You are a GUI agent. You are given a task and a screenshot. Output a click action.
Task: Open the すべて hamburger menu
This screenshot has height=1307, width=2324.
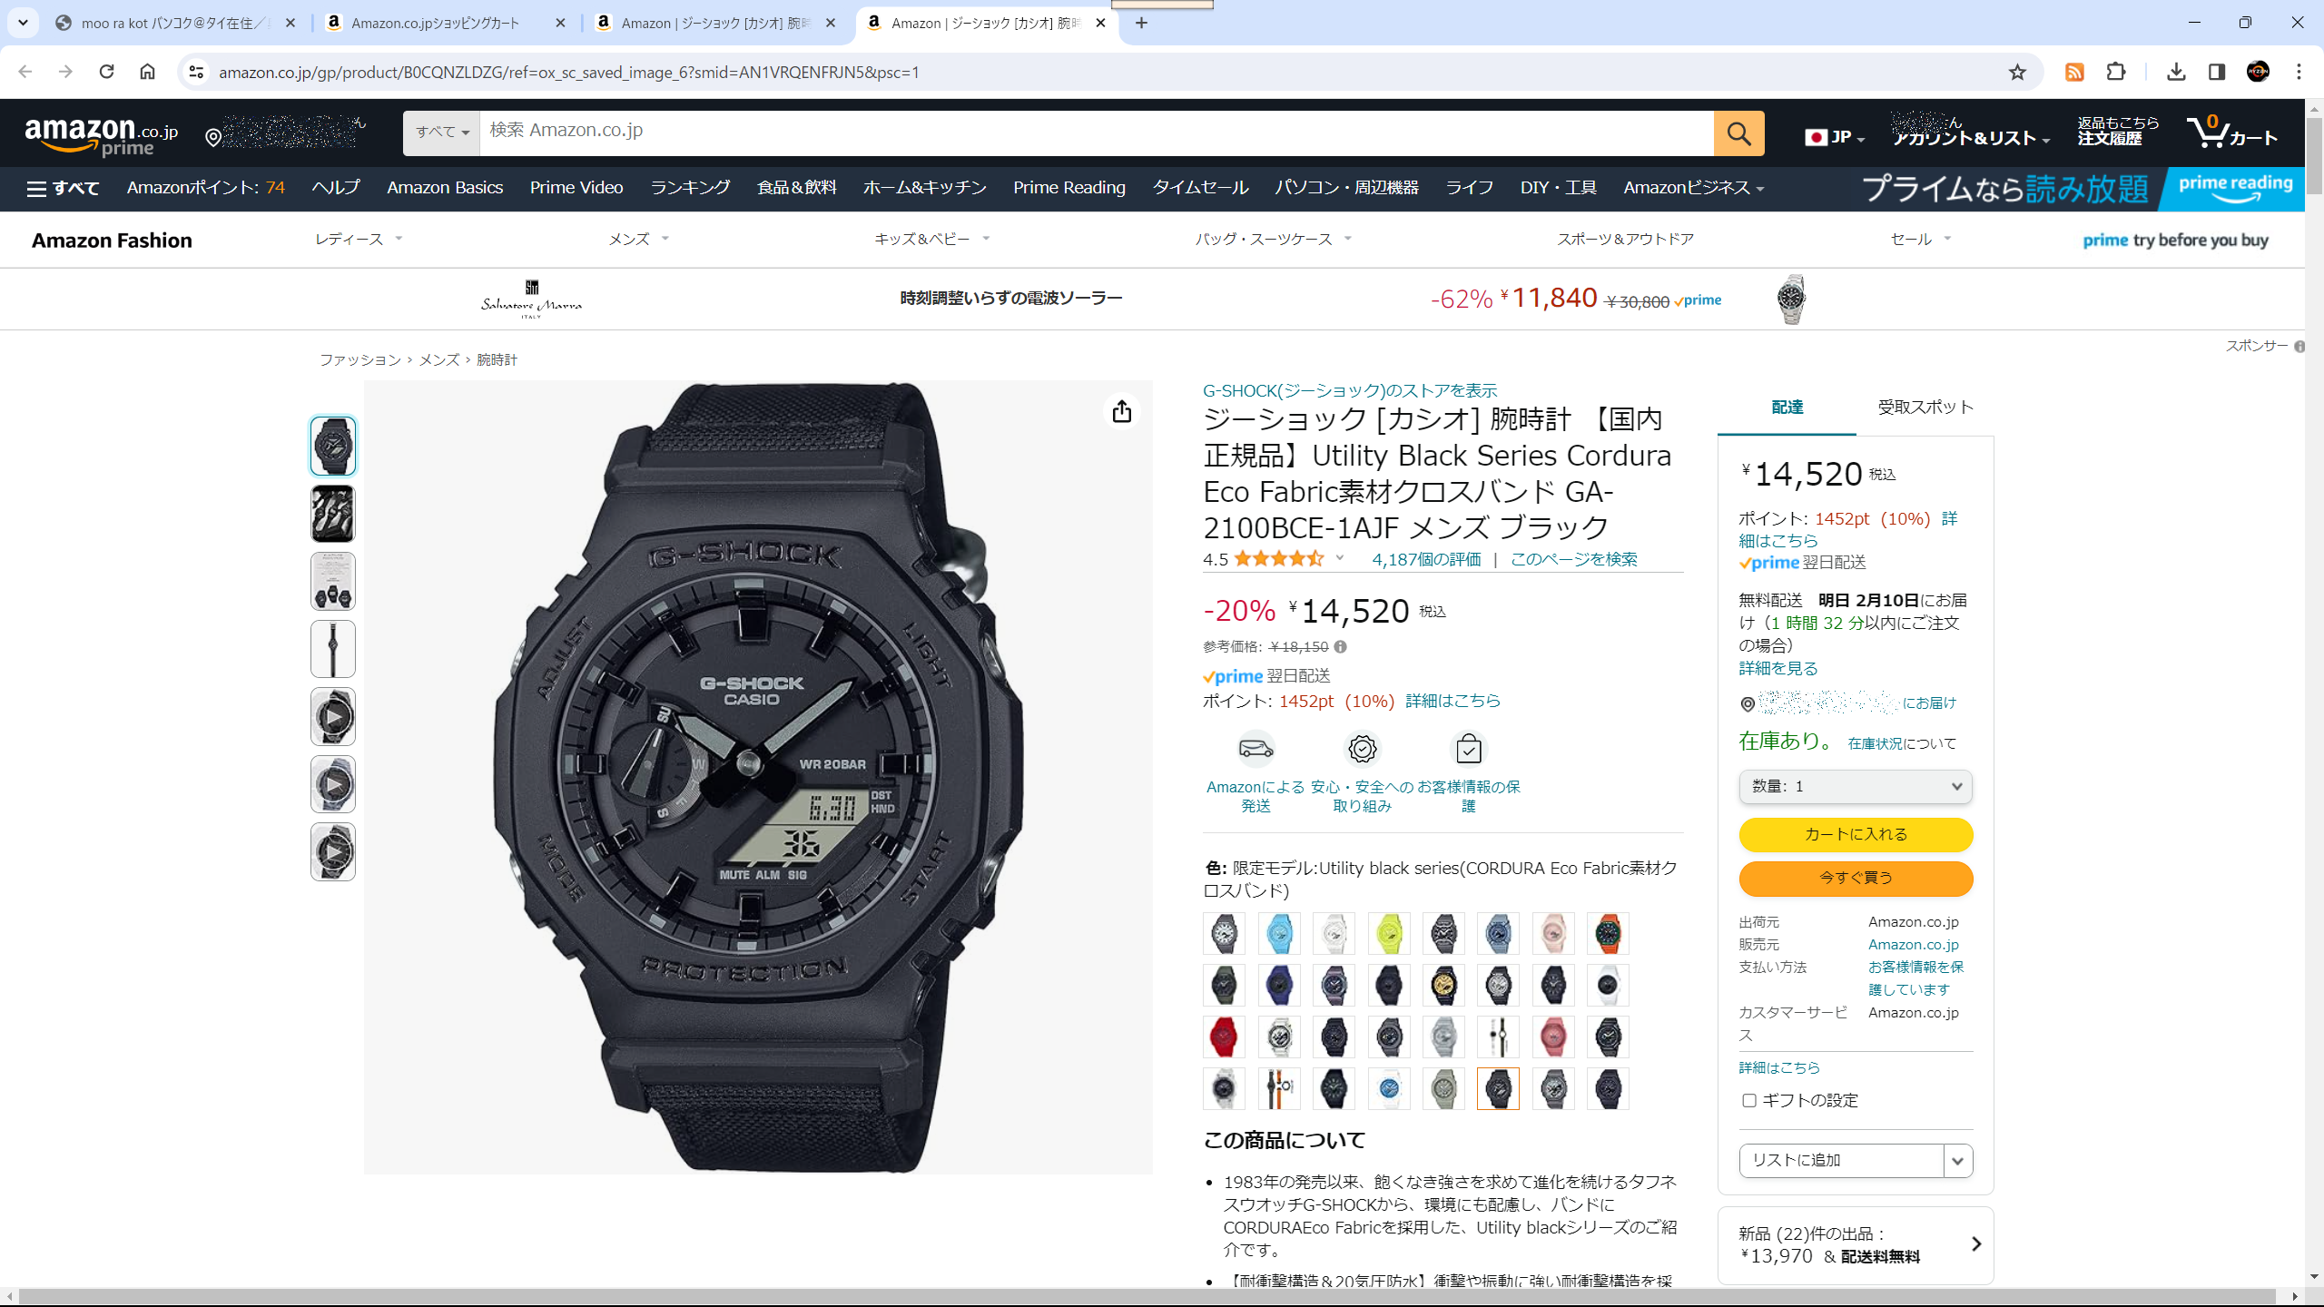point(63,188)
